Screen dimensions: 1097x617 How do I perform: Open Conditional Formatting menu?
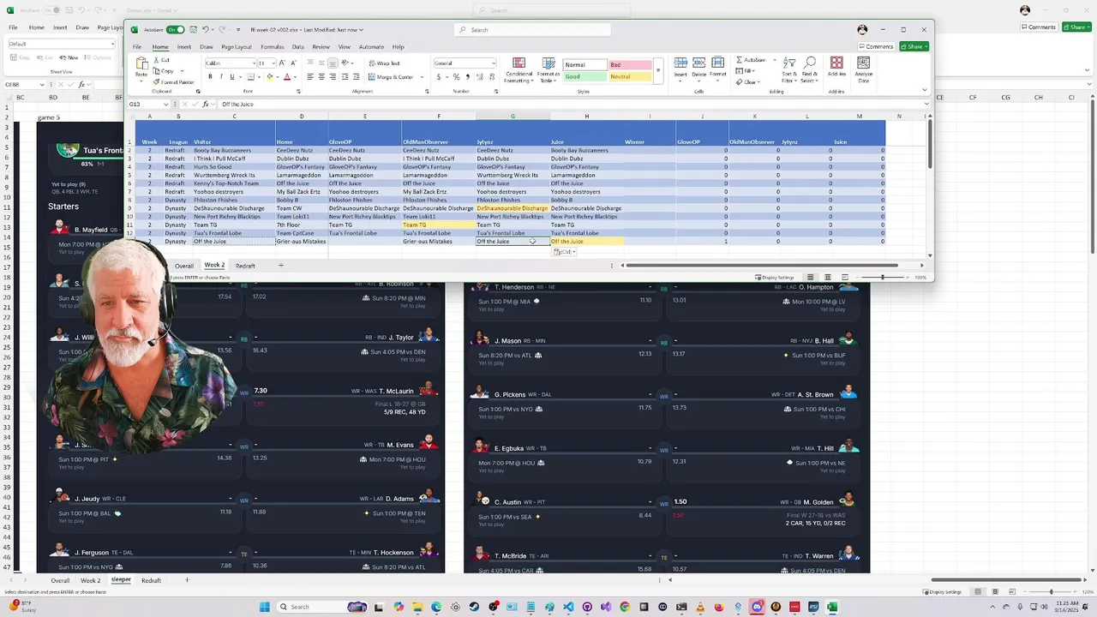(x=519, y=71)
